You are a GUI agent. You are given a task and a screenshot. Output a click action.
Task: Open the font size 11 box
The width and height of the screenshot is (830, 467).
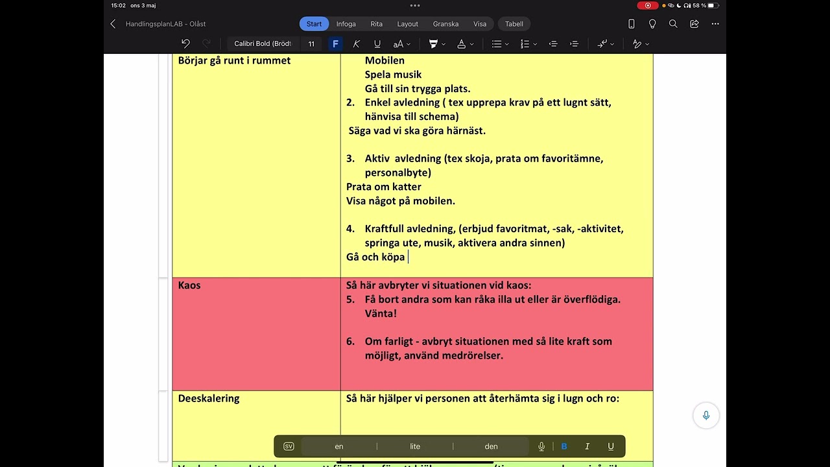coord(311,43)
